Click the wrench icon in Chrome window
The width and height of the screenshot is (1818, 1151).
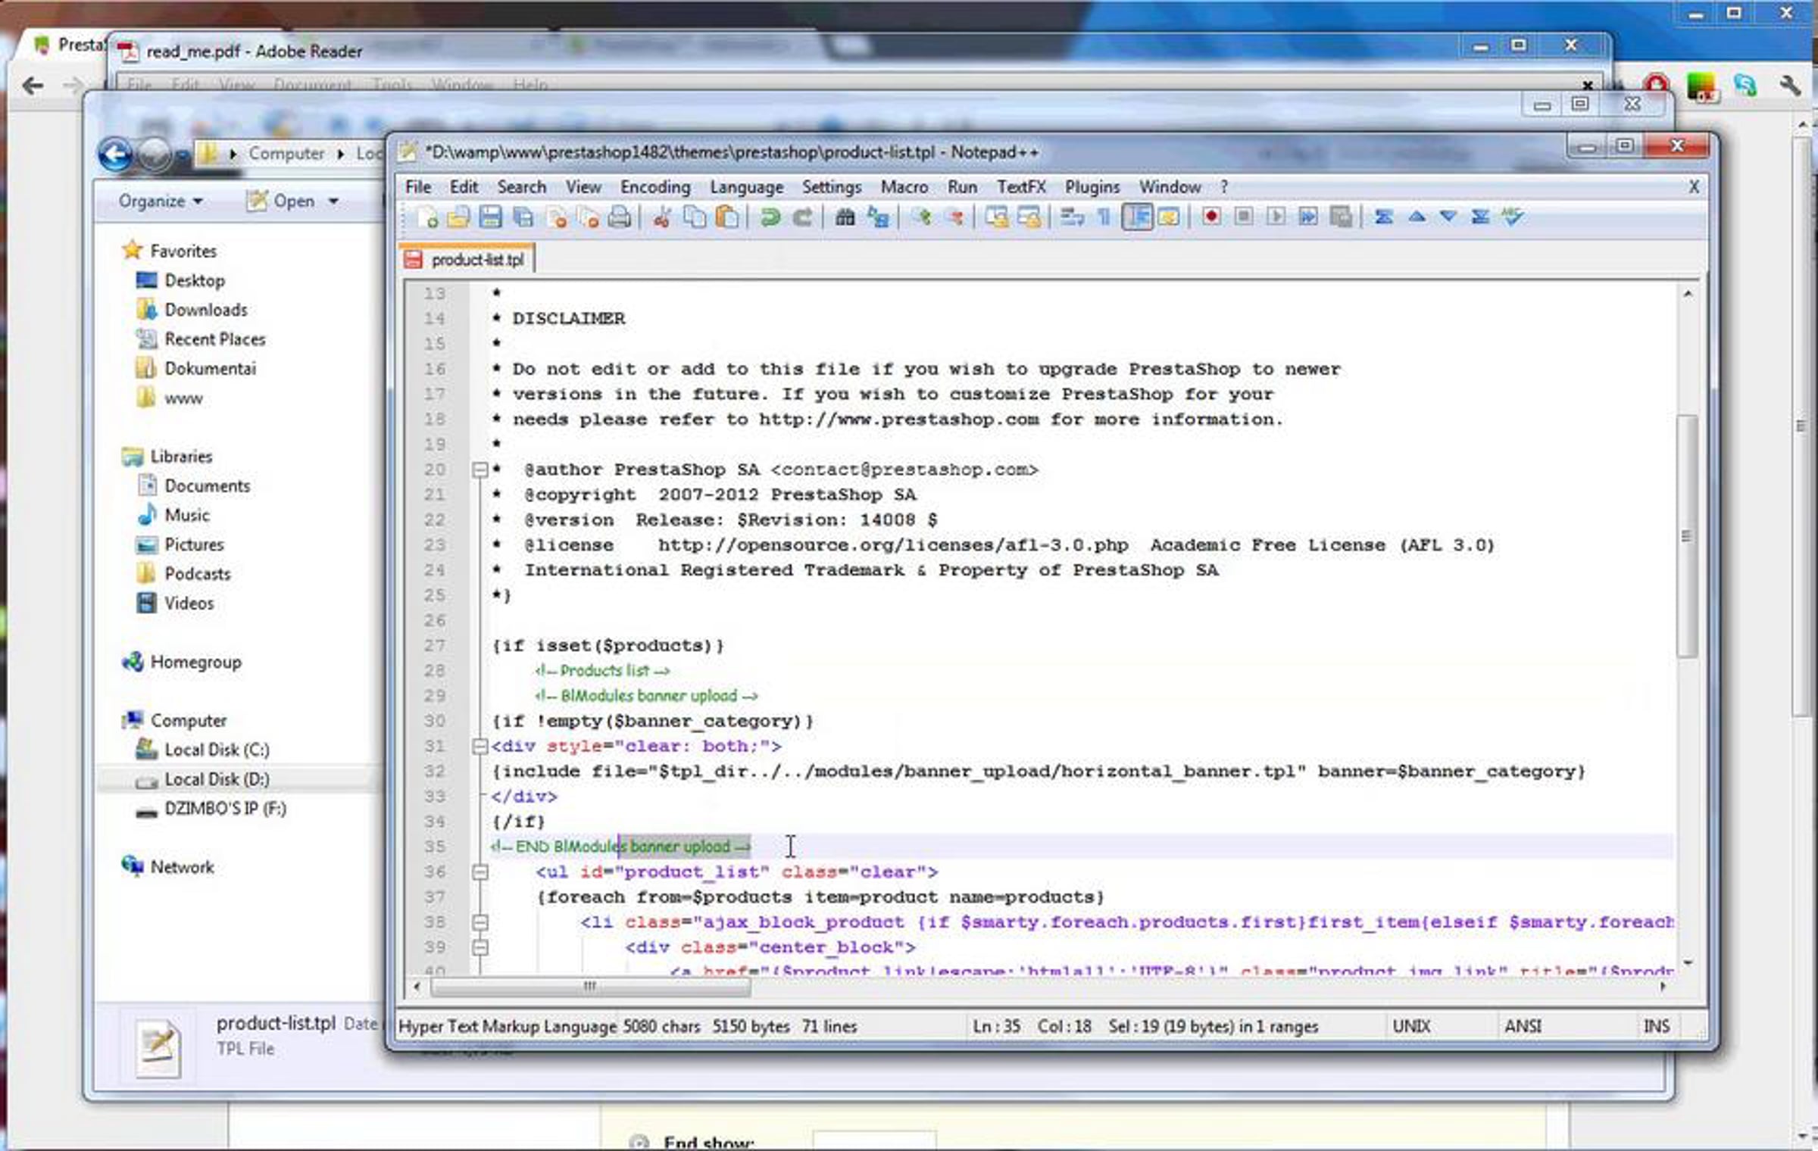1790,85
